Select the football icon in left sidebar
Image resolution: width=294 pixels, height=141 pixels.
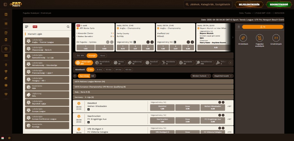(6, 48)
